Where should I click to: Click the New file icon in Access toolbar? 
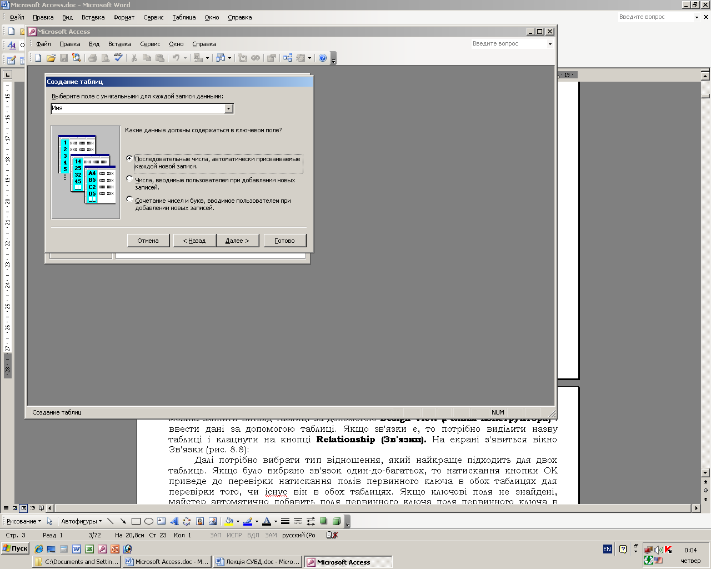pos(38,58)
